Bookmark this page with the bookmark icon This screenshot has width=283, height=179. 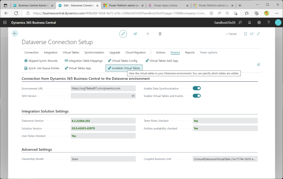point(245,34)
